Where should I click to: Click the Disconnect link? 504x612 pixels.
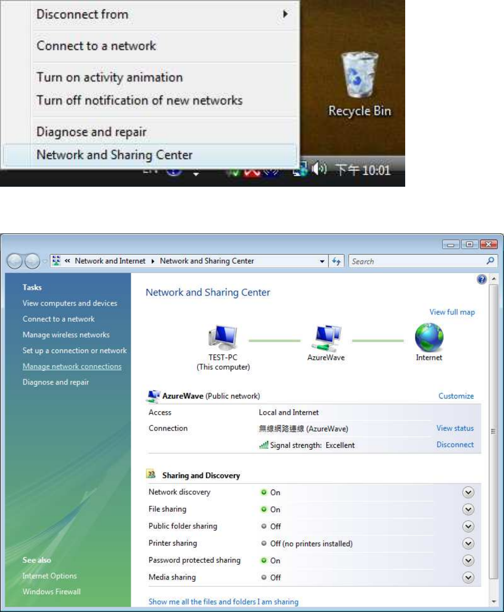click(455, 445)
